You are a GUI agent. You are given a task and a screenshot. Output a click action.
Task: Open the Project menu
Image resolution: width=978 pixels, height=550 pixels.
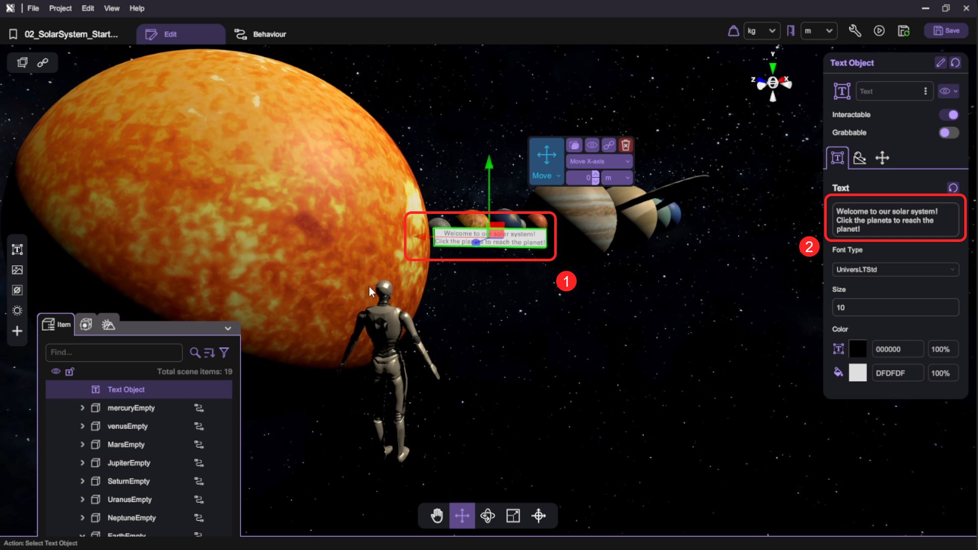[x=60, y=8]
